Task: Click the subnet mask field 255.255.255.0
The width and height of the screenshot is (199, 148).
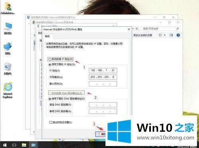Action: 103,77
